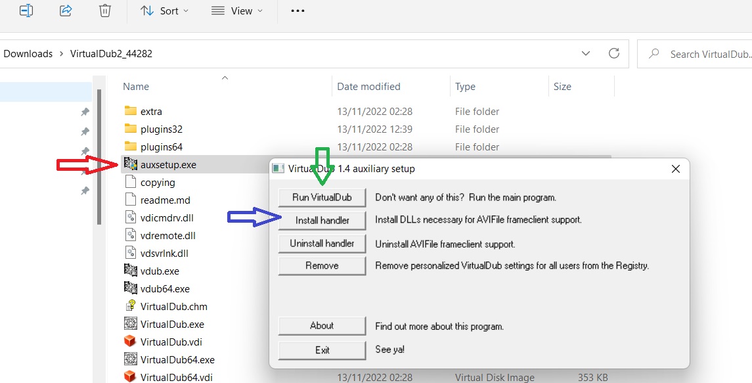Click the '353 KB' size value

(593, 377)
